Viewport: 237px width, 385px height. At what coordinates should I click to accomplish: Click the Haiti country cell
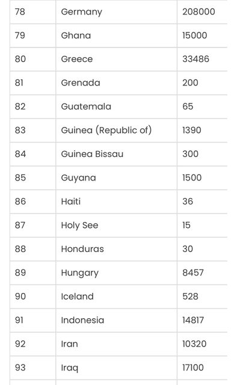(116, 202)
